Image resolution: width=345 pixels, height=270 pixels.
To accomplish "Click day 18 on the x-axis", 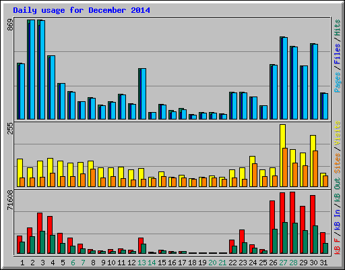I will [192, 263].
